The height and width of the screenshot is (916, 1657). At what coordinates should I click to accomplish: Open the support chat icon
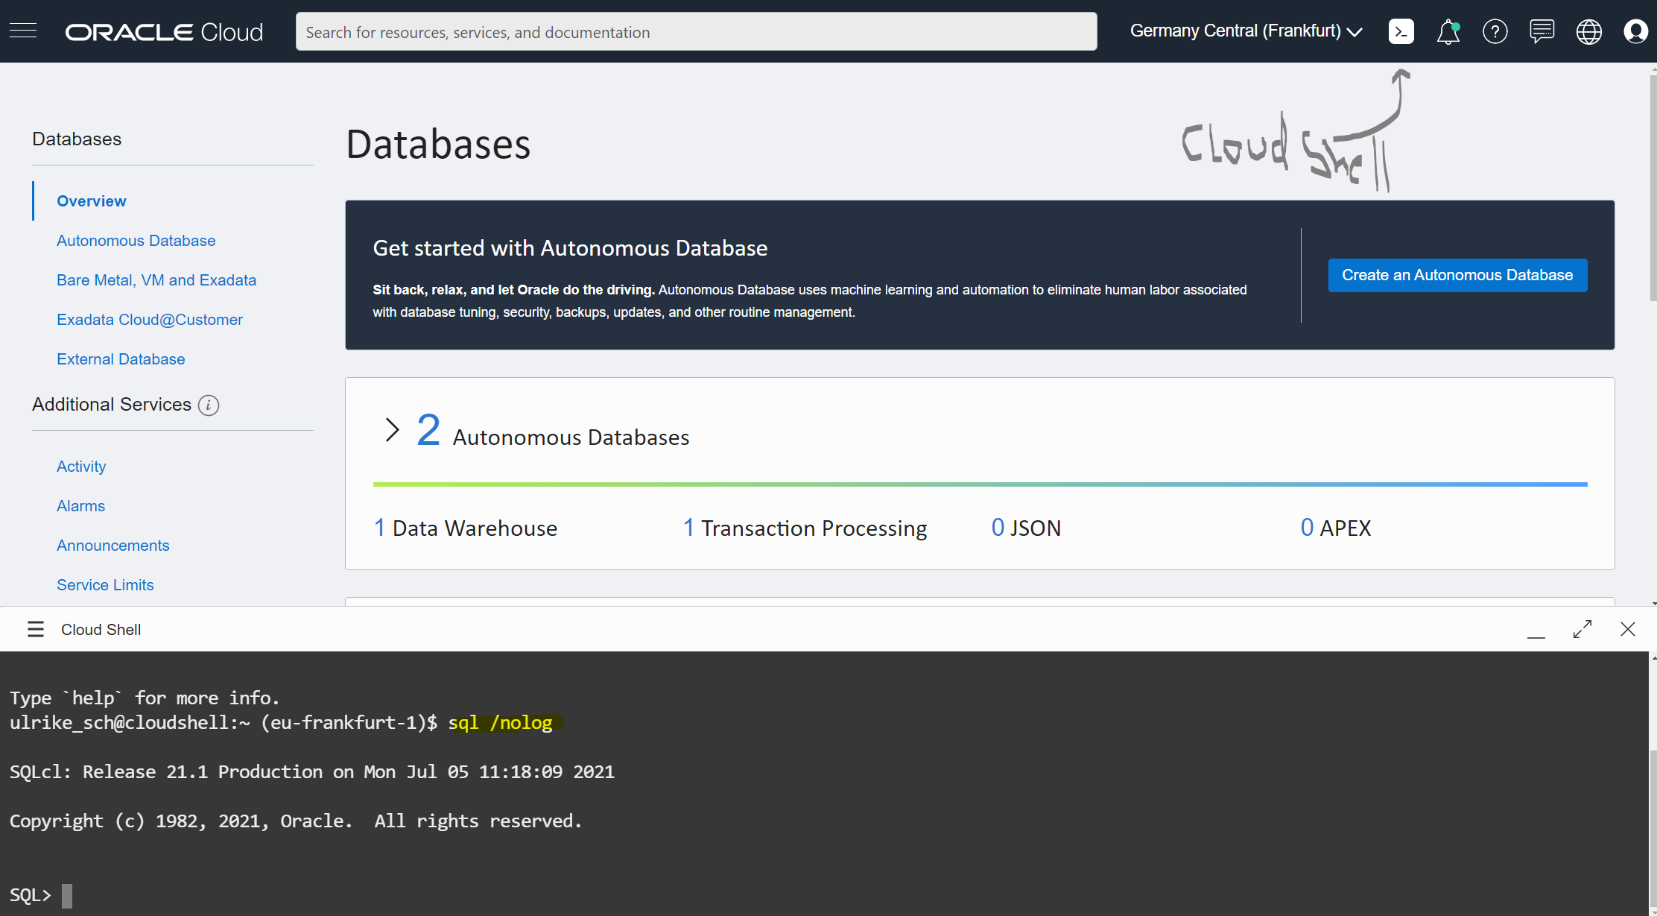[1542, 31]
